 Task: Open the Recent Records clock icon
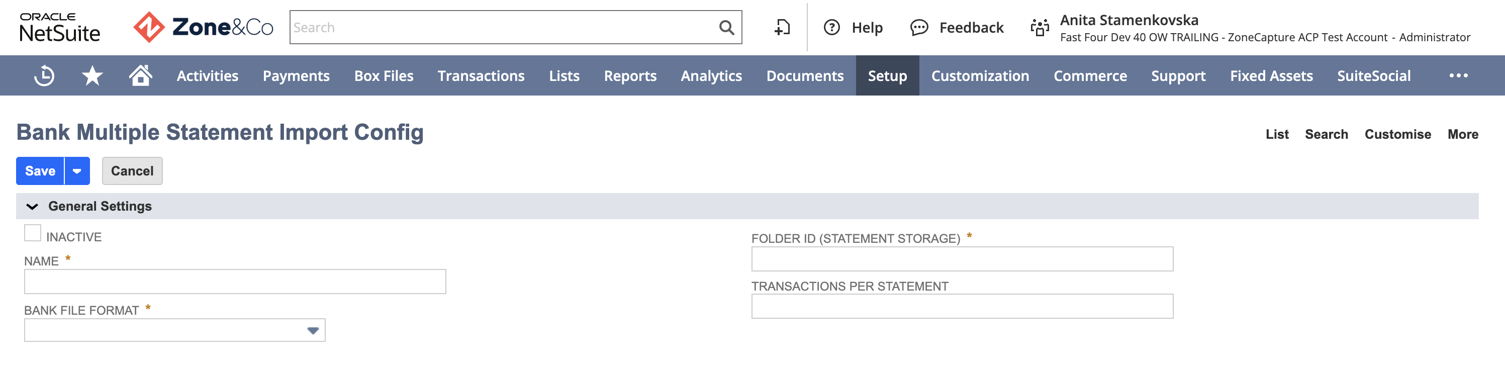click(44, 75)
